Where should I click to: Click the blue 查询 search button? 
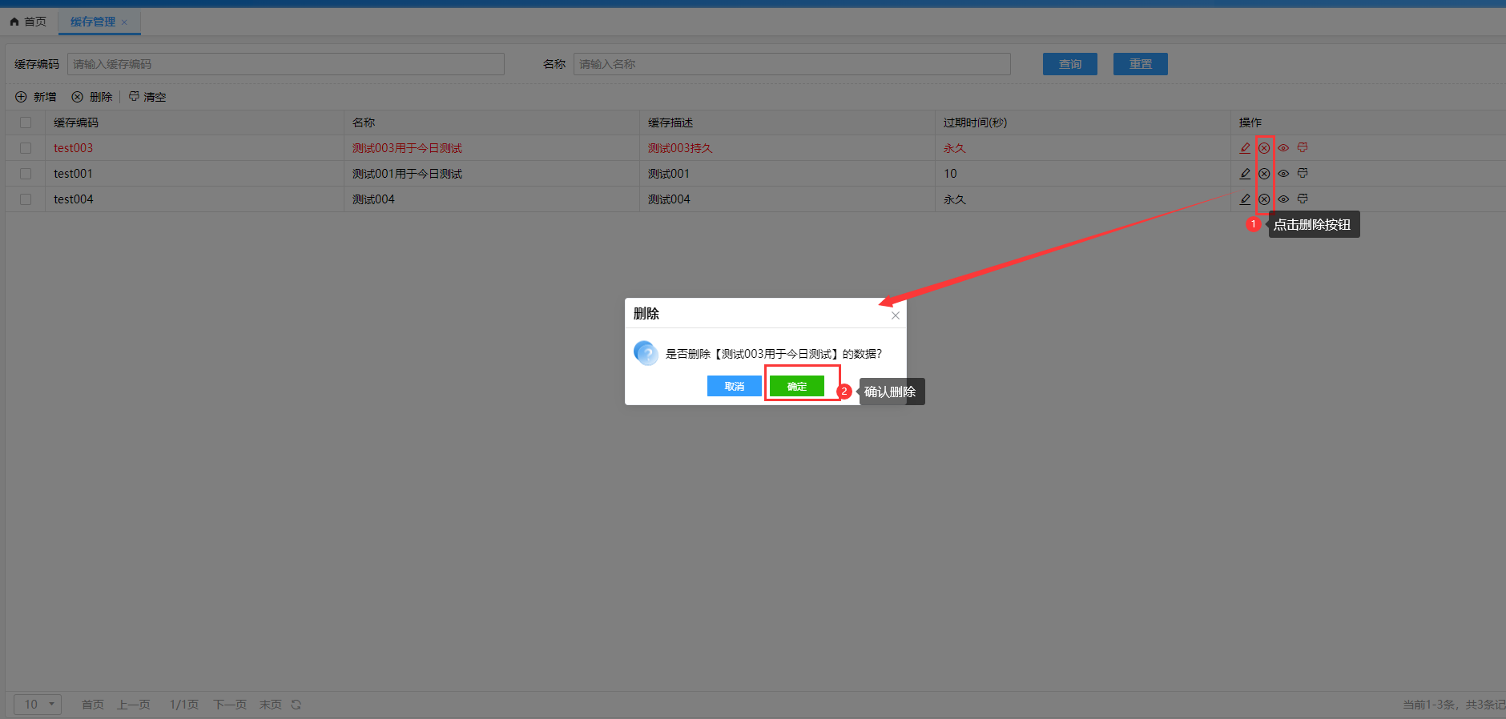click(1069, 64)
